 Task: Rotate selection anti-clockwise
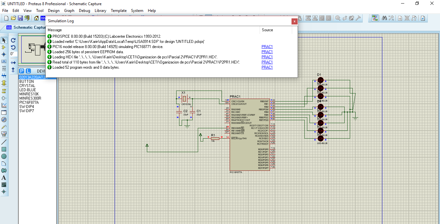pyautogui.click(x=13, y=47)
